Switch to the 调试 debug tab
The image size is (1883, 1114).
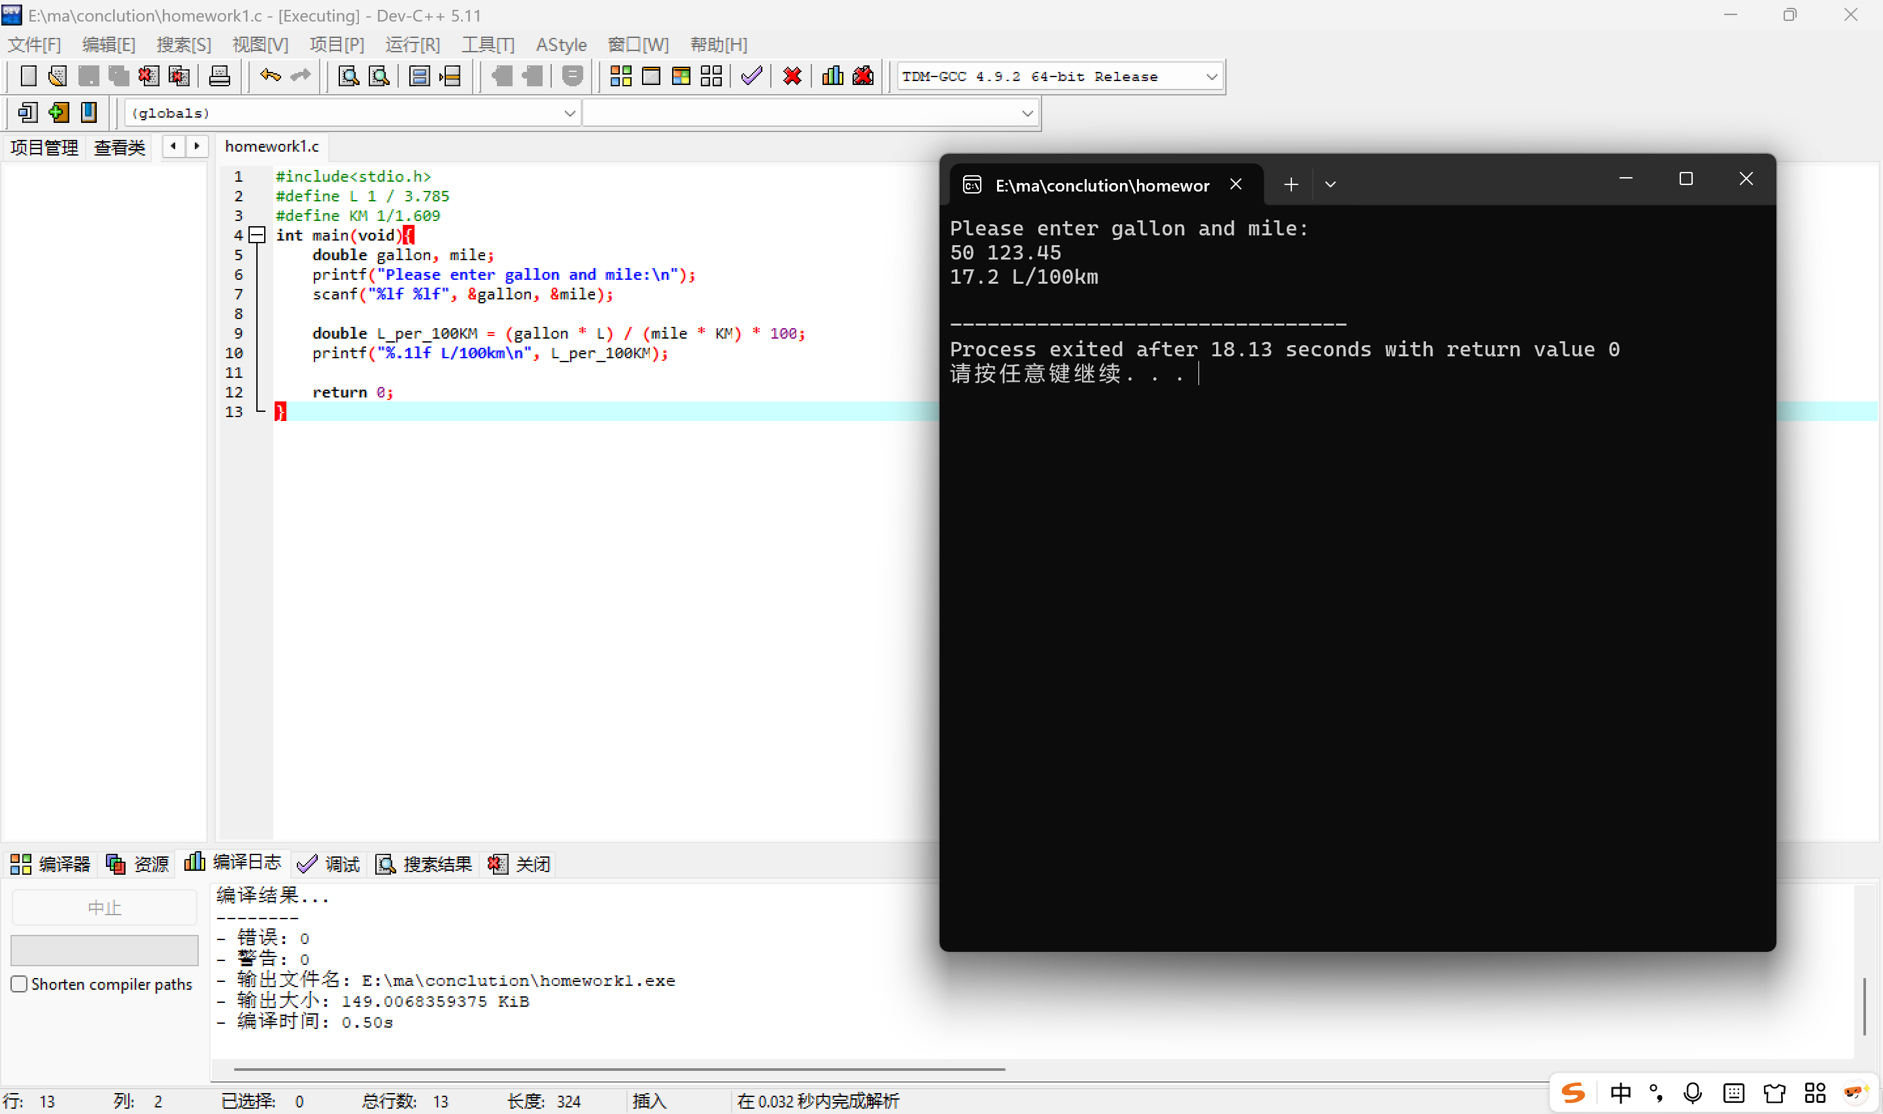point(329,864)
